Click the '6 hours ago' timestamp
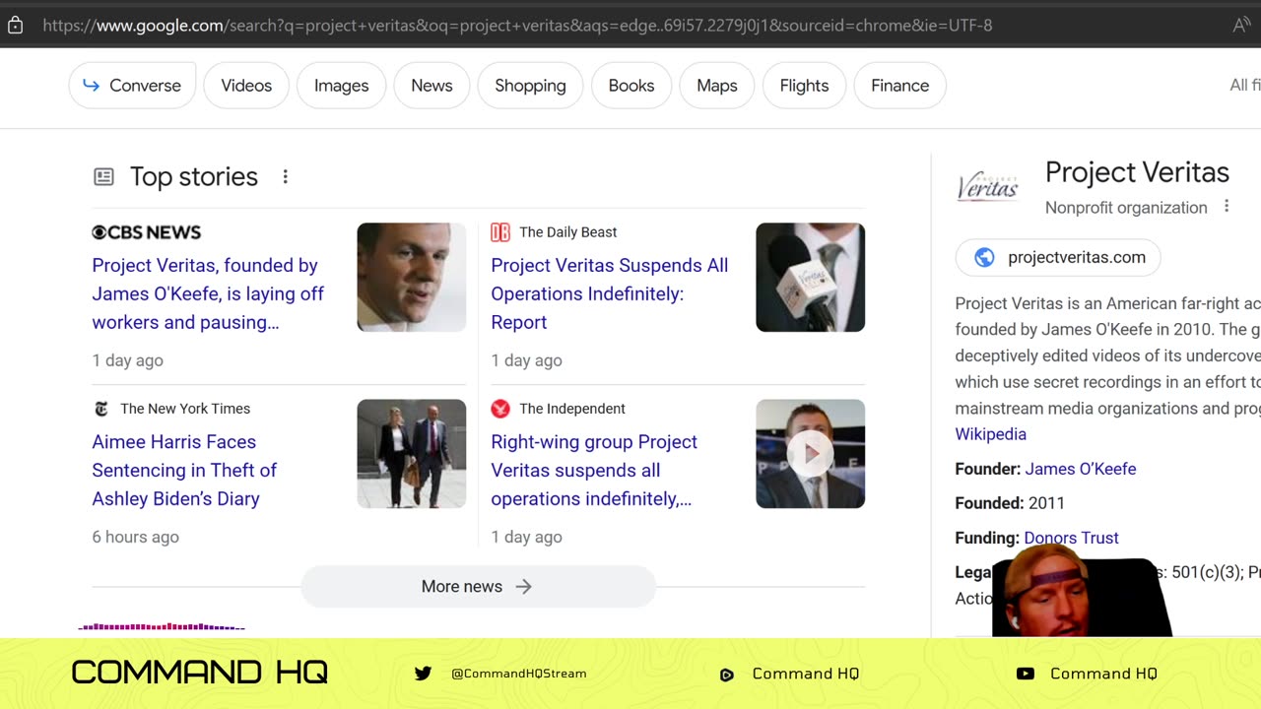1261x709 pixels. (x=135, y=537)
